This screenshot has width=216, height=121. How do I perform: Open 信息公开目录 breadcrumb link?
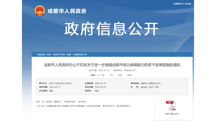(59, 54)
